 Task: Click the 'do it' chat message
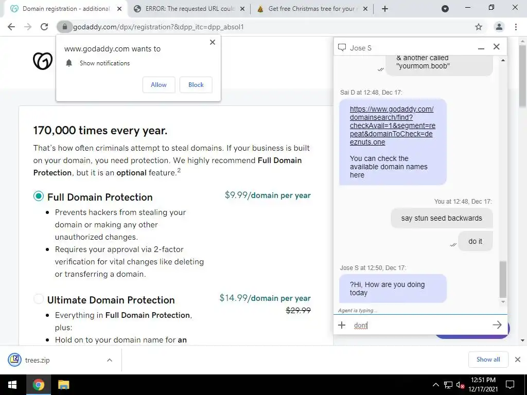(475, 241)
